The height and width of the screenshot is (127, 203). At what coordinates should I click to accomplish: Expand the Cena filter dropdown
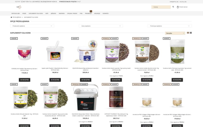tap(101, 26)
